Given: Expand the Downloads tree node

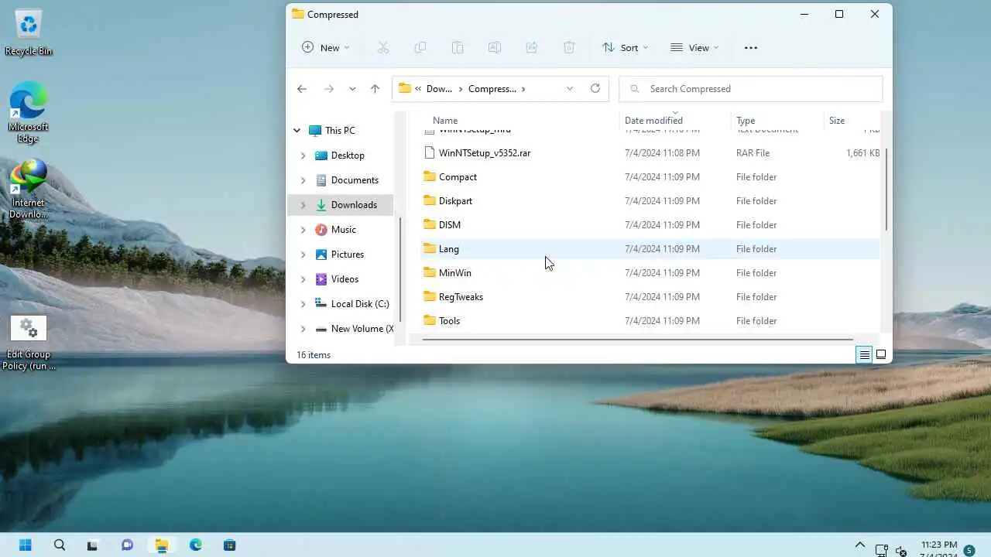Looking at the screenshot, I should [303, 205].
